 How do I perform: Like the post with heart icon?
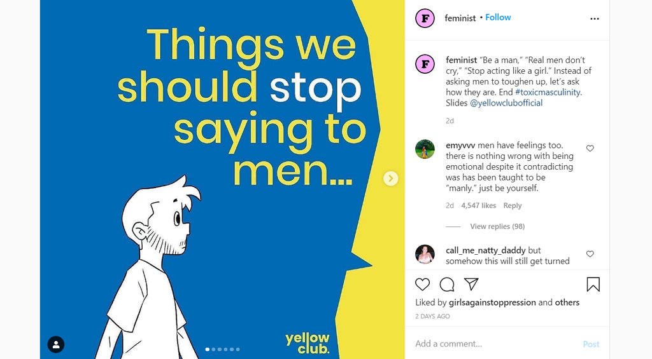coord(423,284)
